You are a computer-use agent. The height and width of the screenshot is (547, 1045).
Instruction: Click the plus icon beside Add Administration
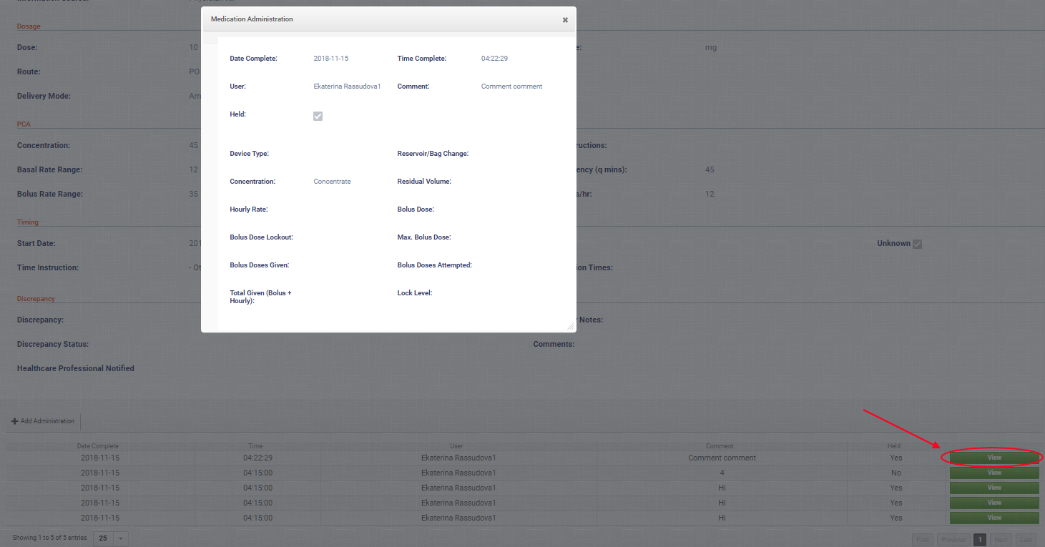click(15, 421)
